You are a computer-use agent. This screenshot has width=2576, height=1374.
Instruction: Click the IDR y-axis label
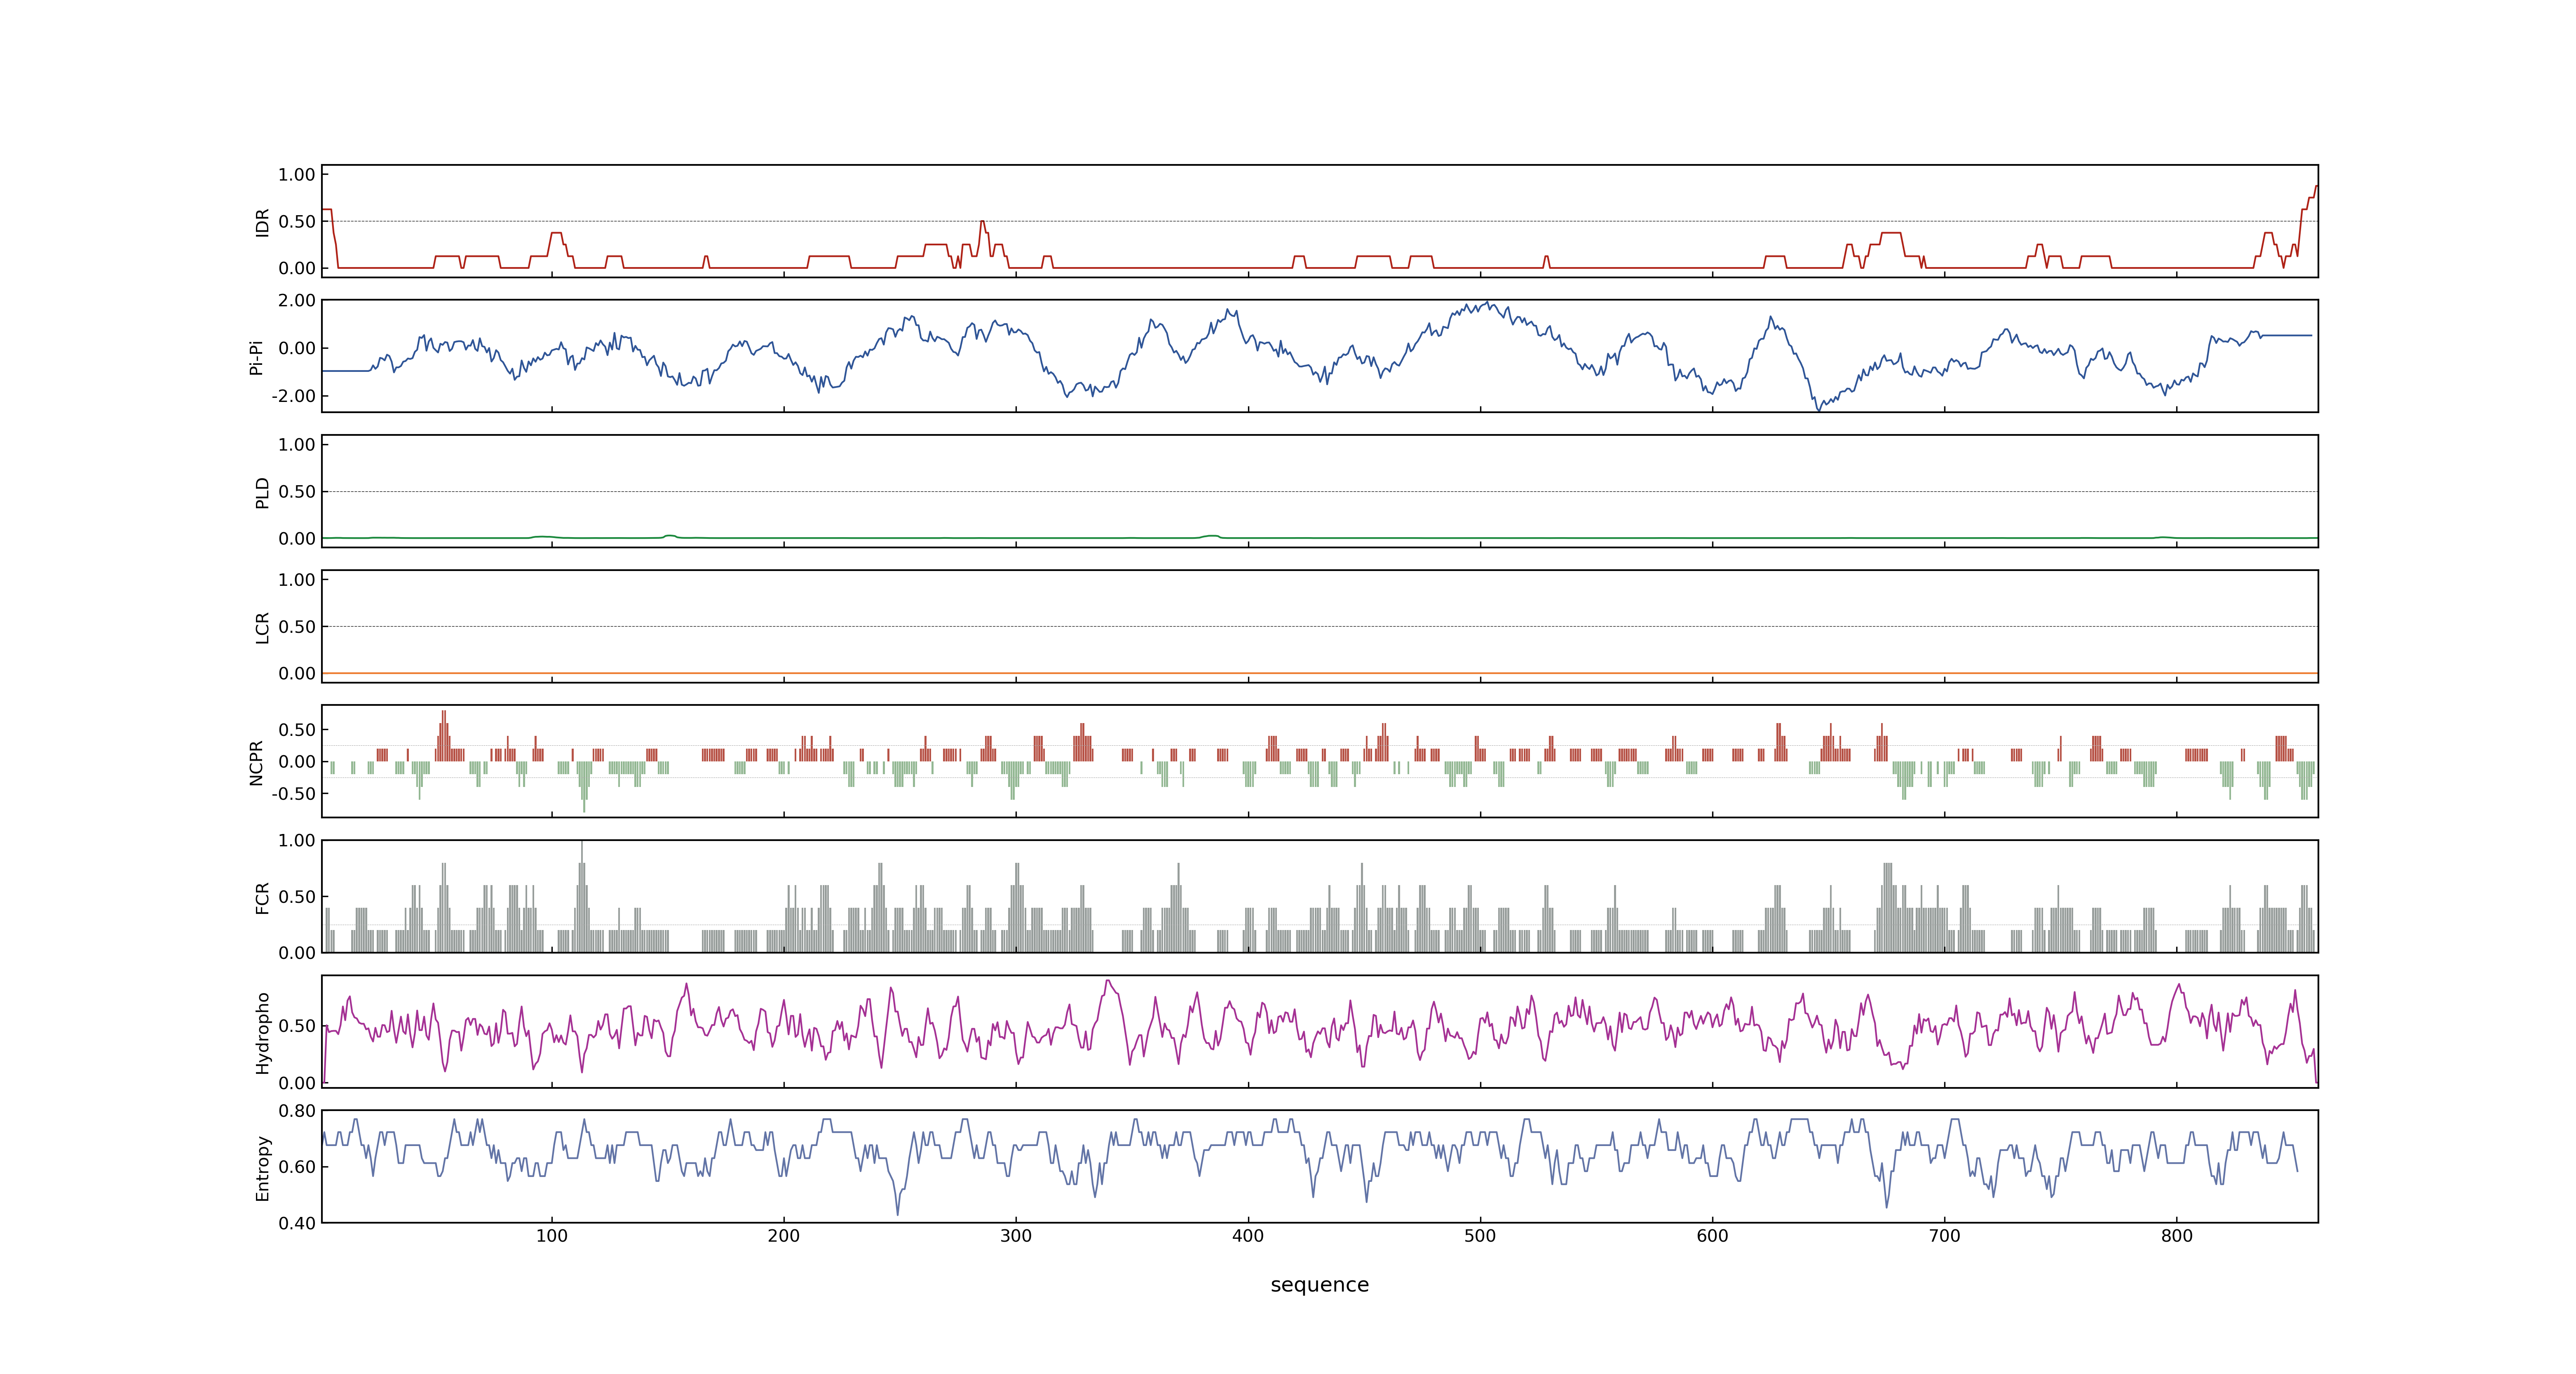pos(263,222)
